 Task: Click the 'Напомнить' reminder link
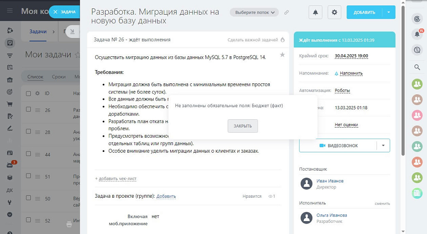[x=351, y=73]
